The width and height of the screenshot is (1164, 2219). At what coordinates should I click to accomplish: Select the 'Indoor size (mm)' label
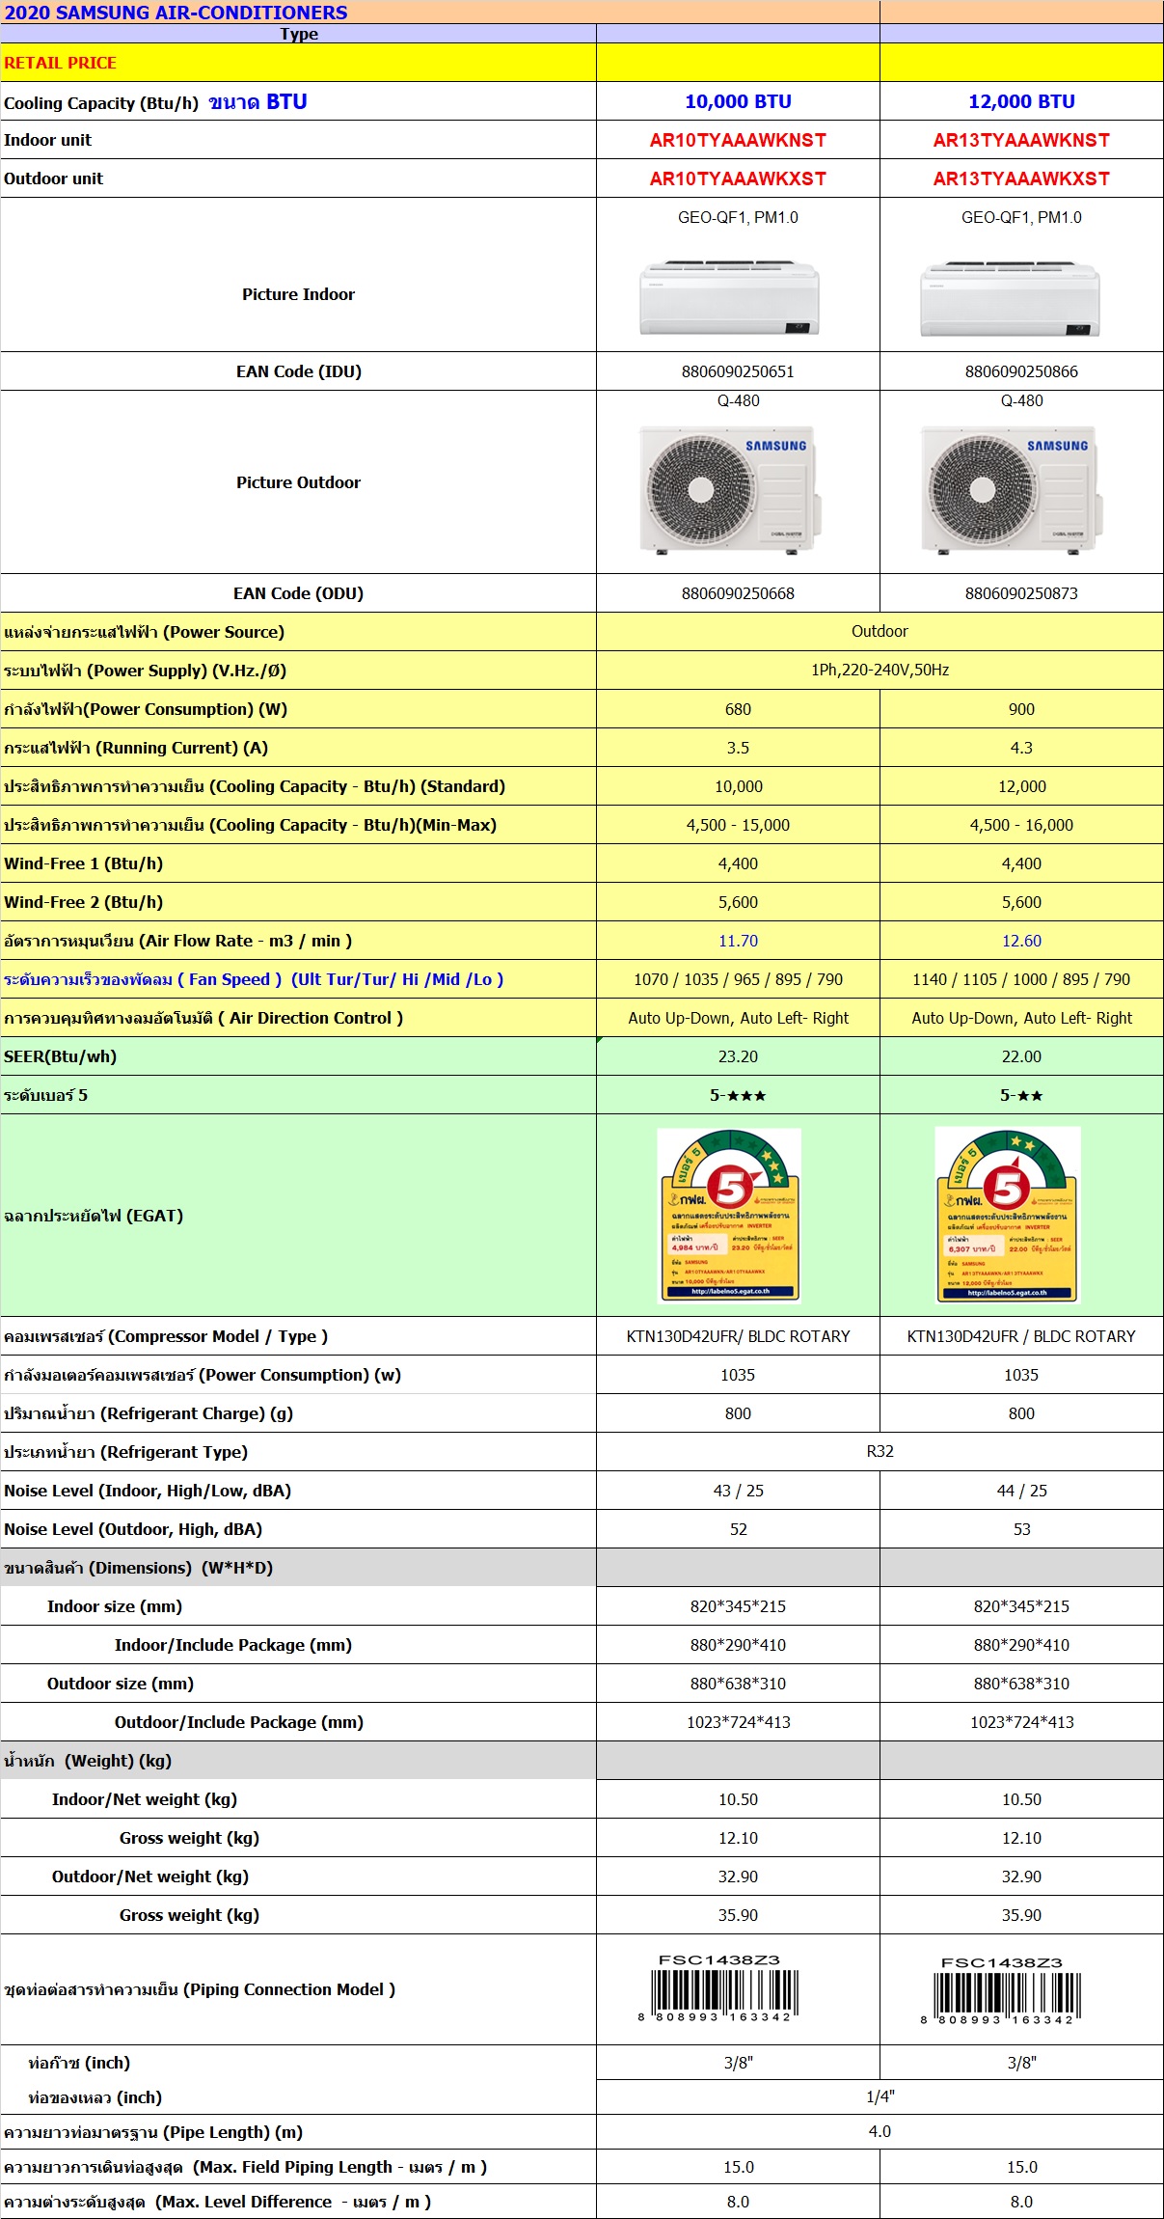[115, 1606]
